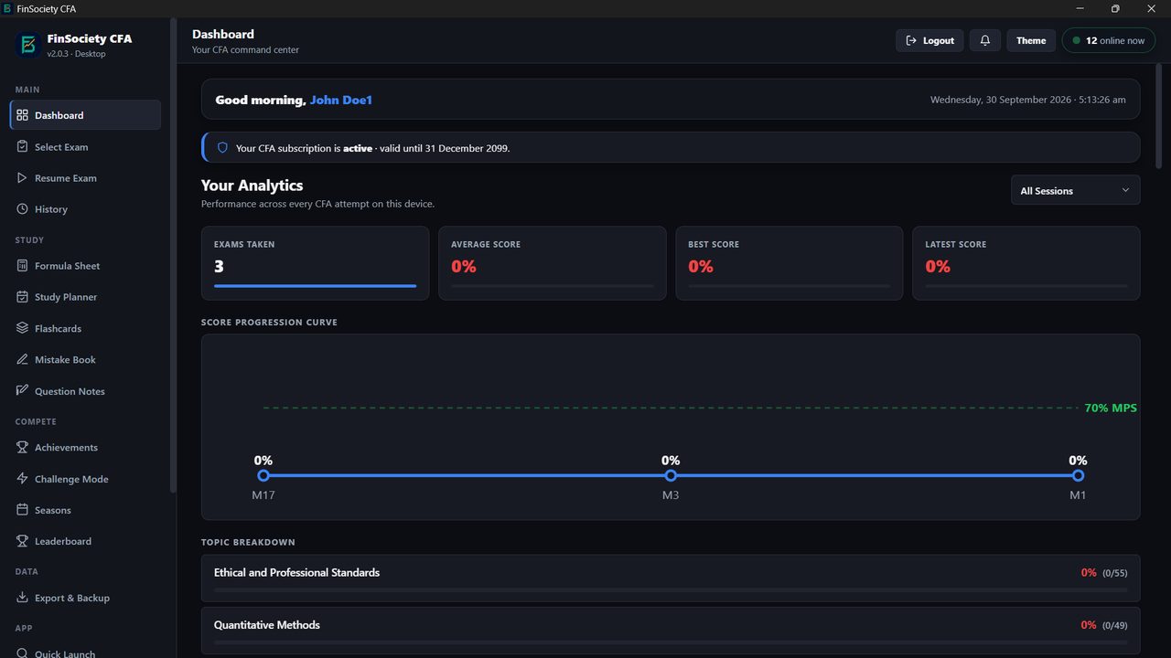Click the Logout button

(x=929, y=40)
